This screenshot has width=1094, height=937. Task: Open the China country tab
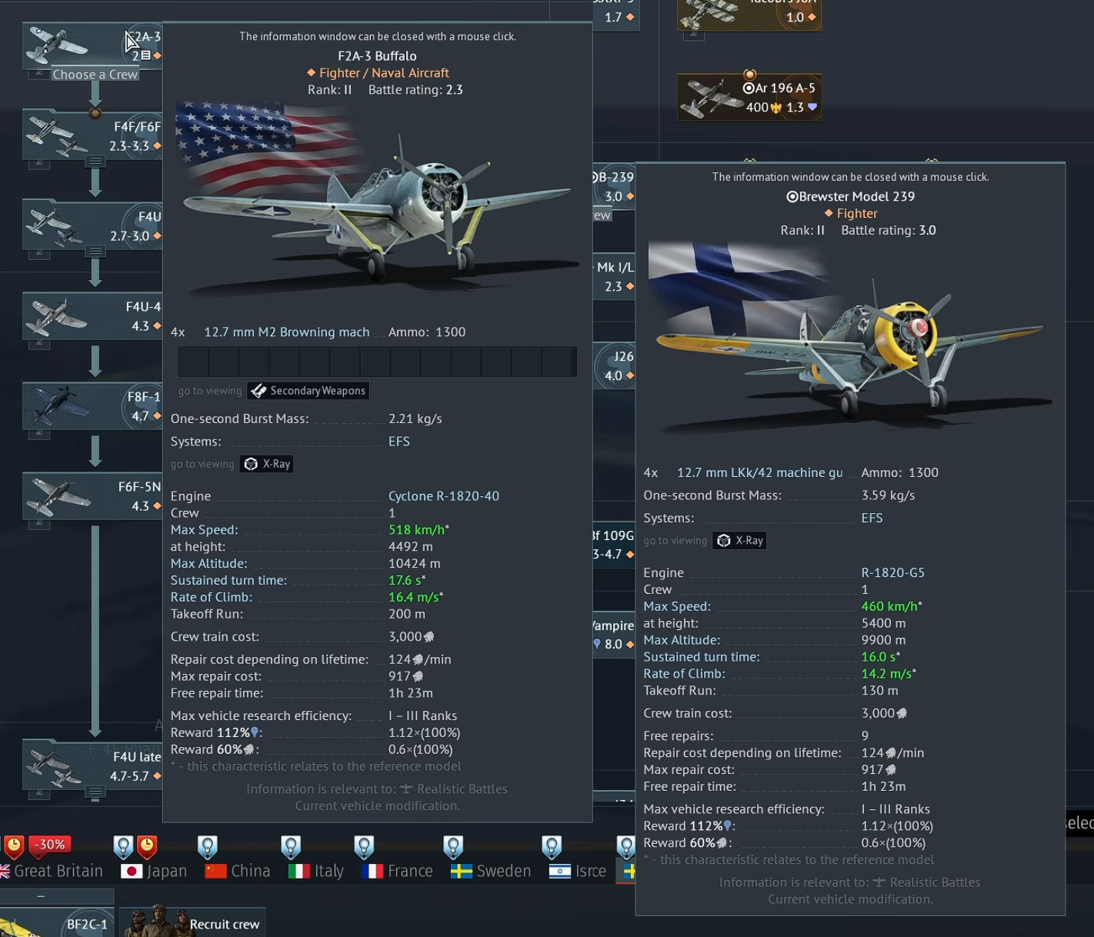[238, 871]
